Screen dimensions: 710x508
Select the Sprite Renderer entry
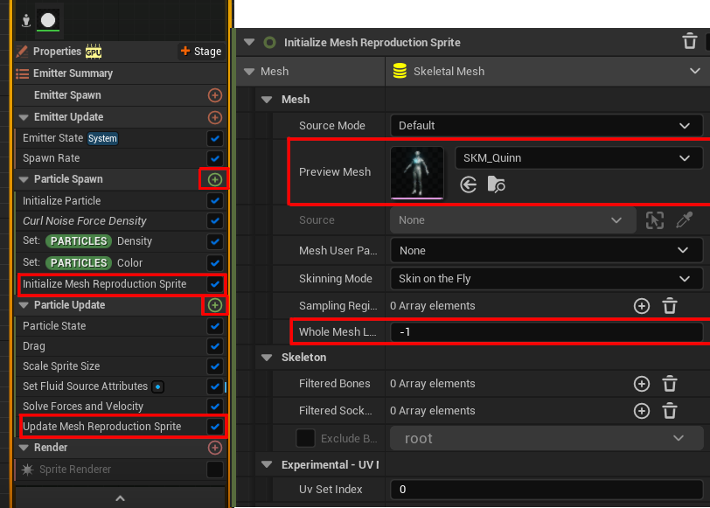tap(121, 470)
